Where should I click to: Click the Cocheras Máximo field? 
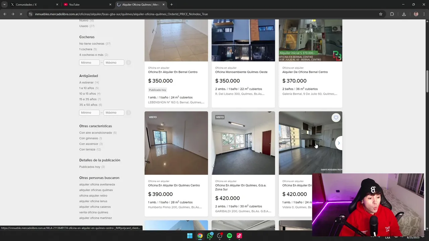coord(114,63)
